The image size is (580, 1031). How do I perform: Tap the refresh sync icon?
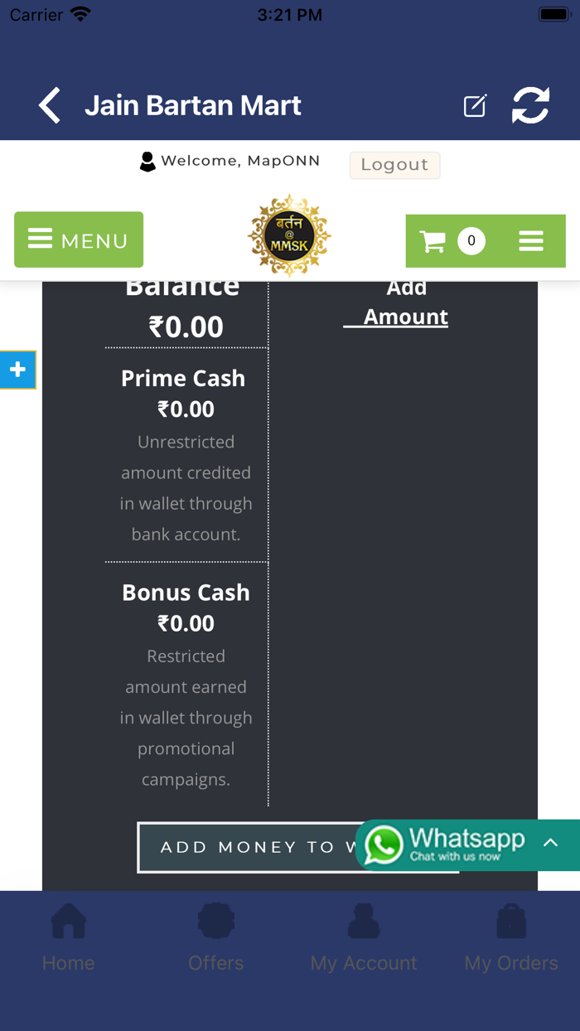pyautogui.click(x=530, y=106)
